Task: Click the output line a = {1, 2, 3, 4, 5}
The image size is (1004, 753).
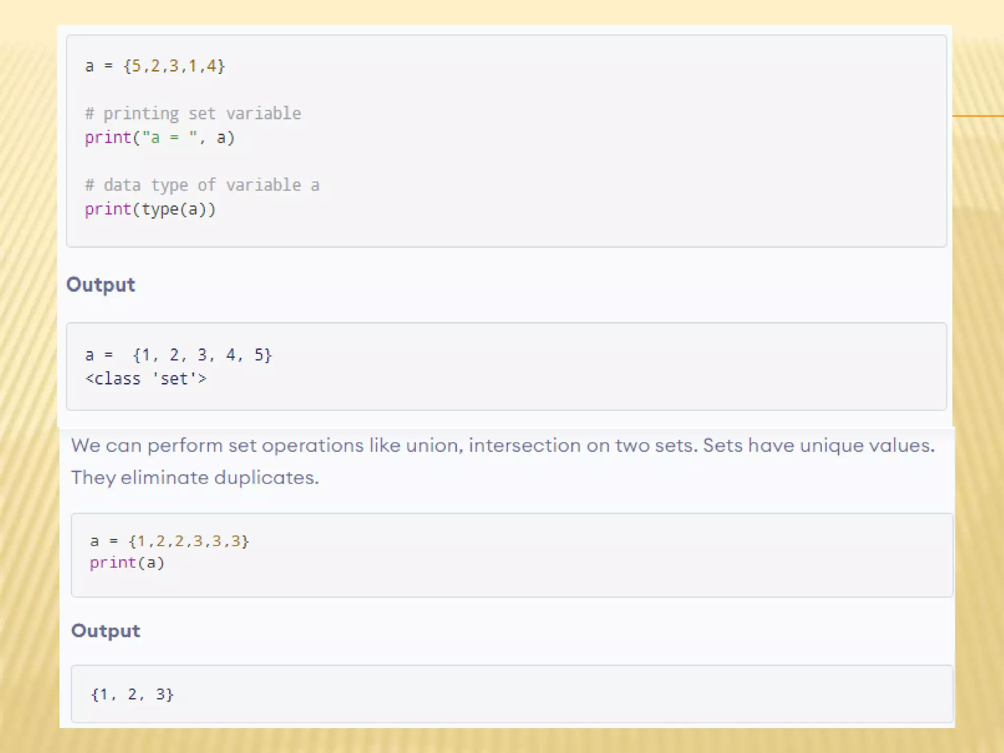Action: point(178,354)
